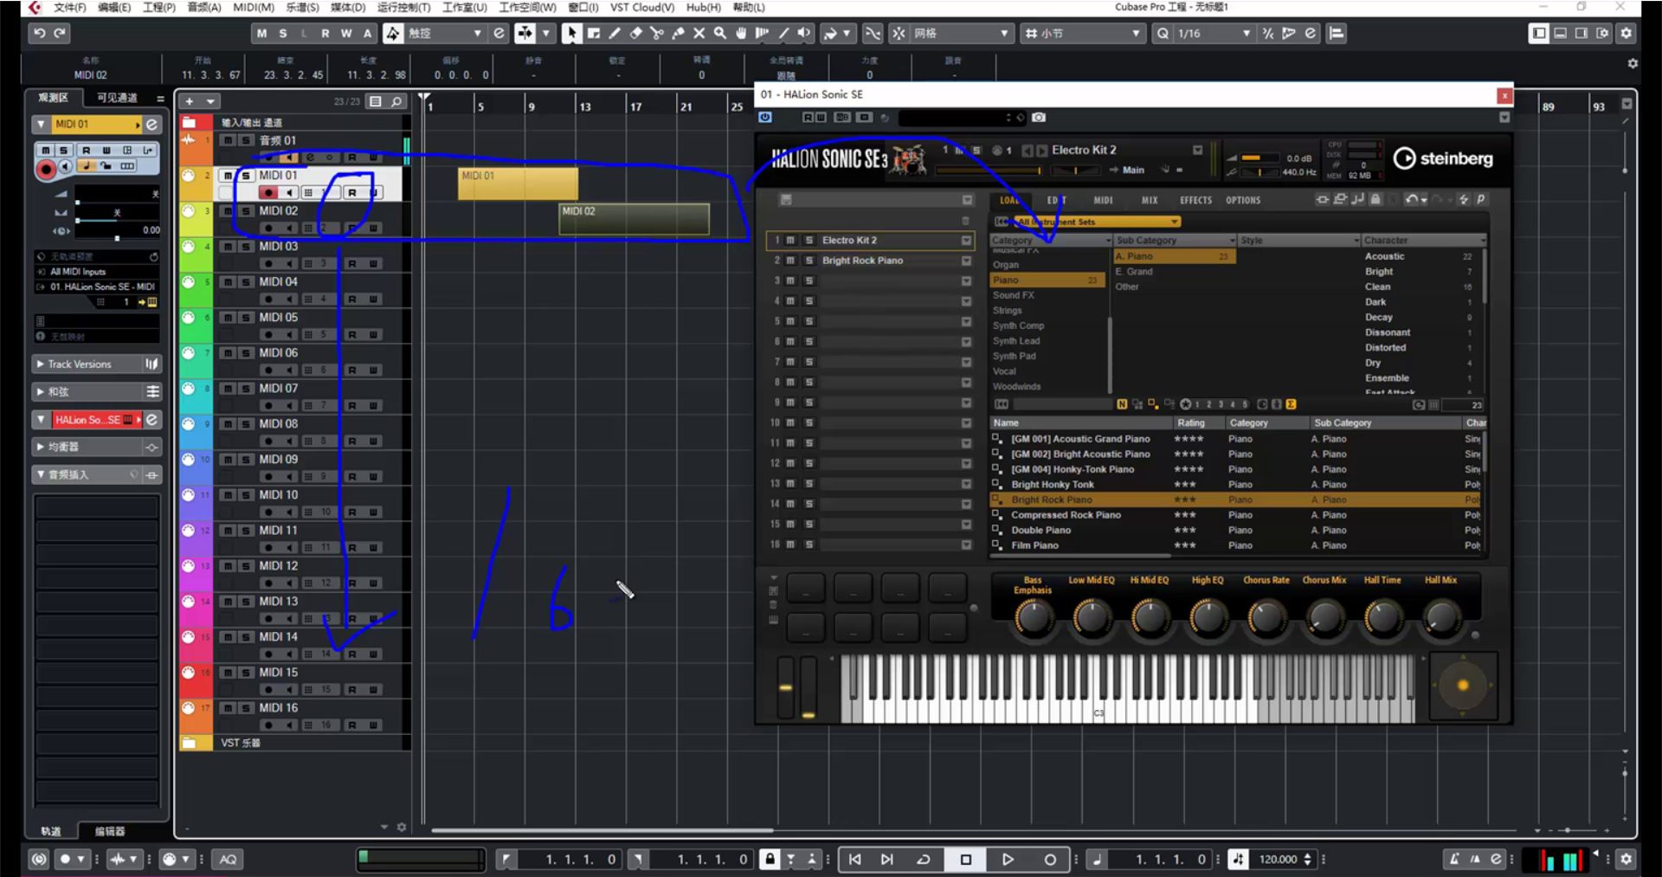The width and height of the screenshot is (1662, 877).
Task: Expand the Track Versions inspector section
Action: pyautogui.click(x=40, y=364)
